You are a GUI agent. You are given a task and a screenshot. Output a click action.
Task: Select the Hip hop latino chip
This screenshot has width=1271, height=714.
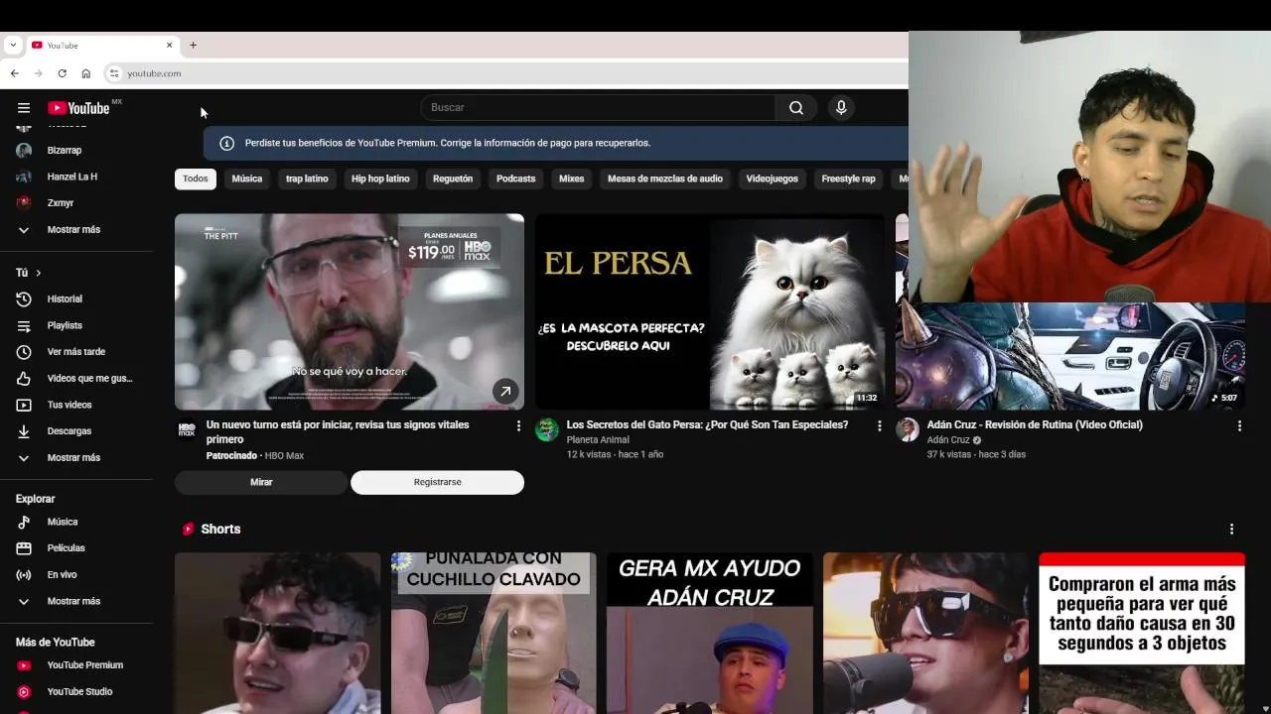pos(380,178)
